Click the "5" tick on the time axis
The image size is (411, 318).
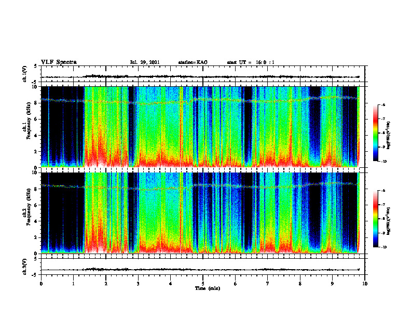pyautogui.click(x=203, y=284)
